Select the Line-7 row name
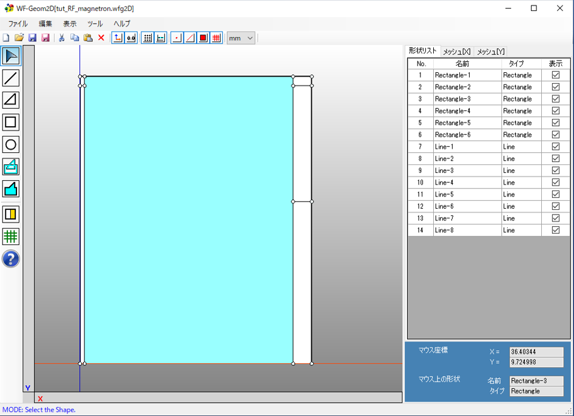 (x=444, y=218)
